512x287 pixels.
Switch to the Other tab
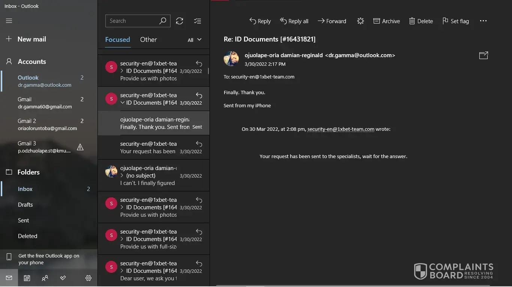click(x=148, y=40)
